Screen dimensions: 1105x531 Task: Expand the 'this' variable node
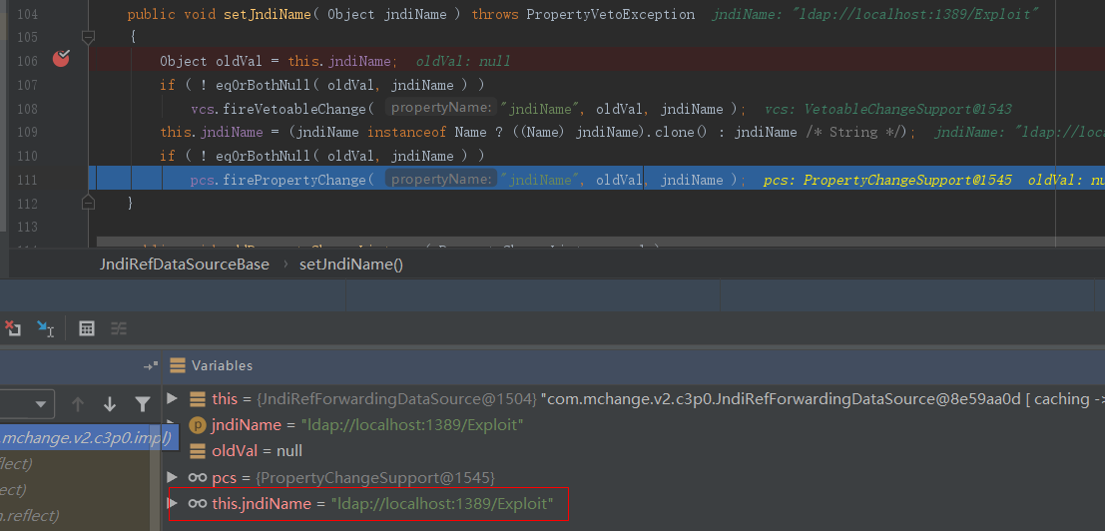click(x=173, y=399)
